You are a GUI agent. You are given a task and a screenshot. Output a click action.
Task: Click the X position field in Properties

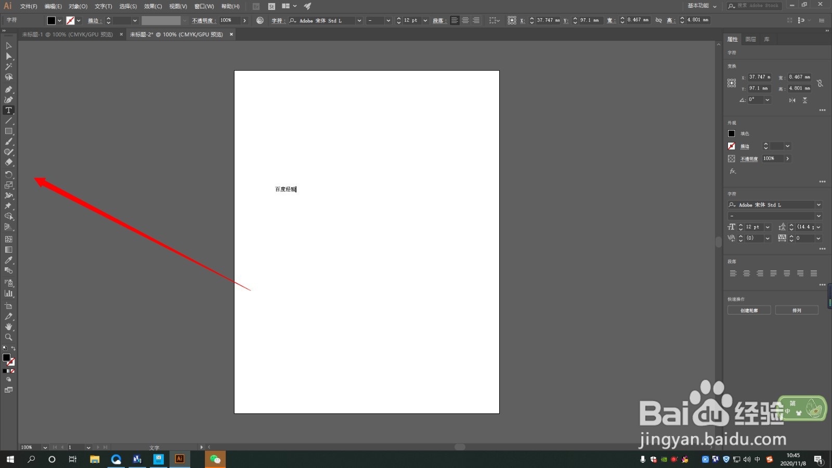pos(760,77)
